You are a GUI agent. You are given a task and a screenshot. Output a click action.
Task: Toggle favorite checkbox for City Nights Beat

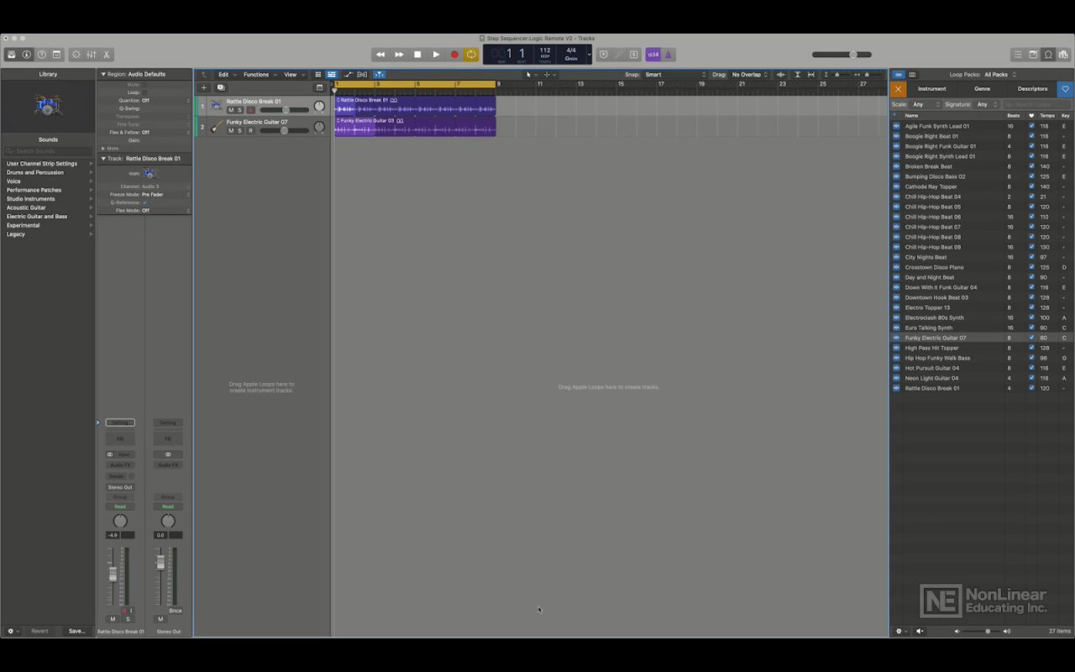(1031, 257)
